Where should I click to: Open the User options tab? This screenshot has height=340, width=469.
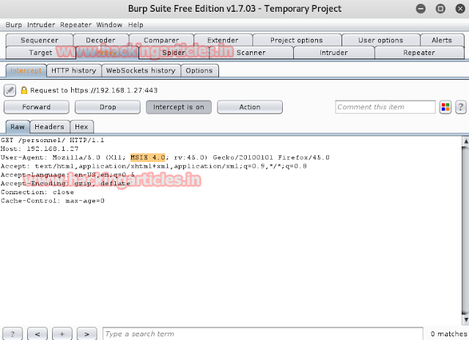pyautogui.click(x=381, y=40)
